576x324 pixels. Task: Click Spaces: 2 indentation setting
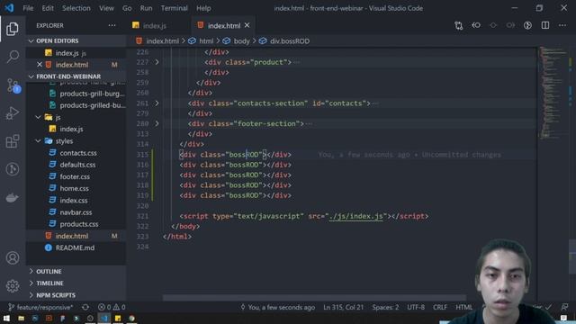click(385, 307)
